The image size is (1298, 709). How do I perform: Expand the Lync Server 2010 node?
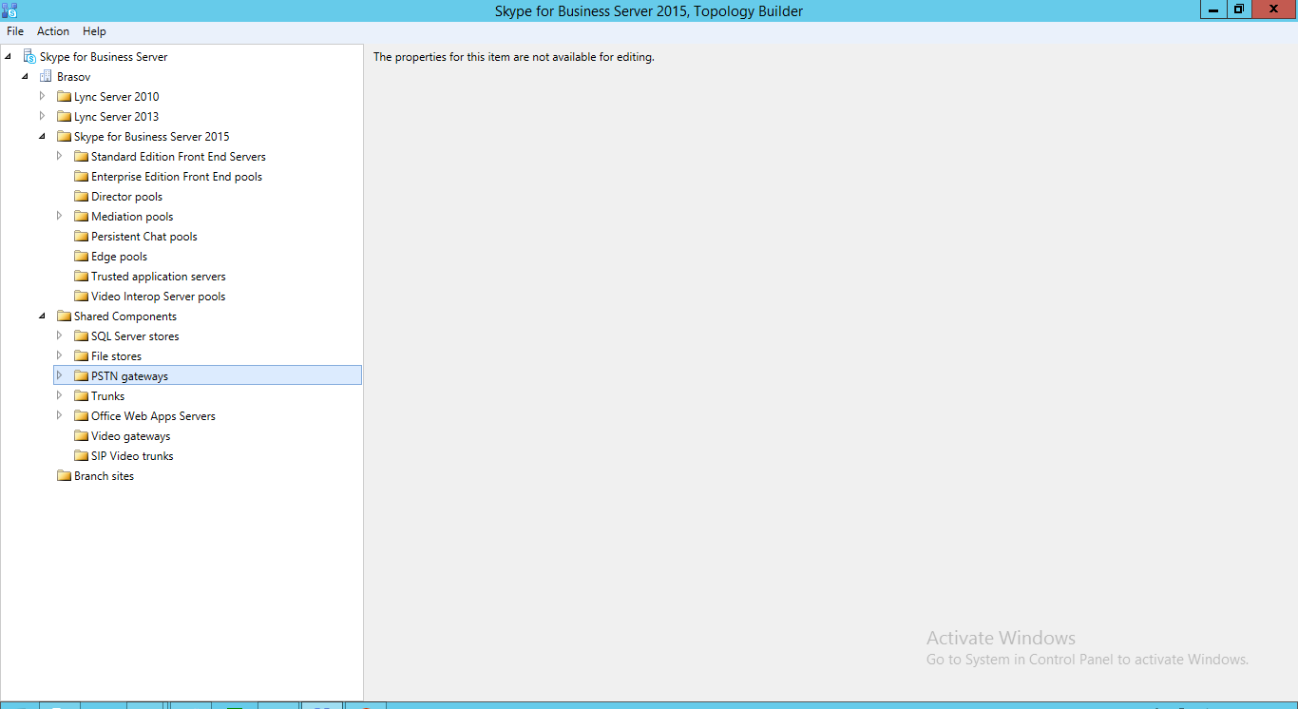coord(42,96)
